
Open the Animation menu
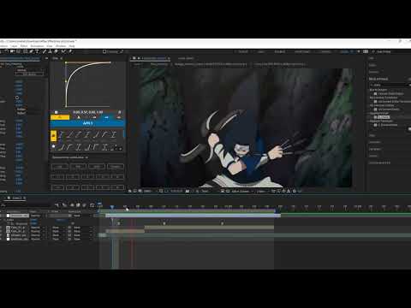click(37, 46)
